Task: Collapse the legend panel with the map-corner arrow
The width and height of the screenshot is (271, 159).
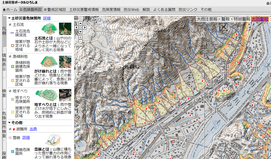Action: (76, 18)
